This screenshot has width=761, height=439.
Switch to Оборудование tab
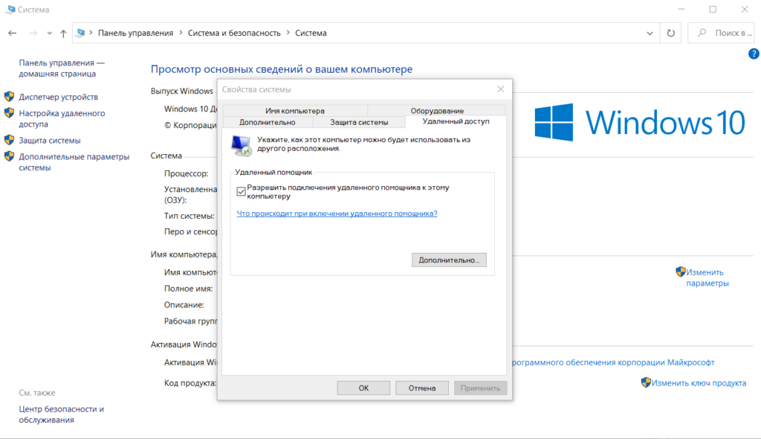436,111
